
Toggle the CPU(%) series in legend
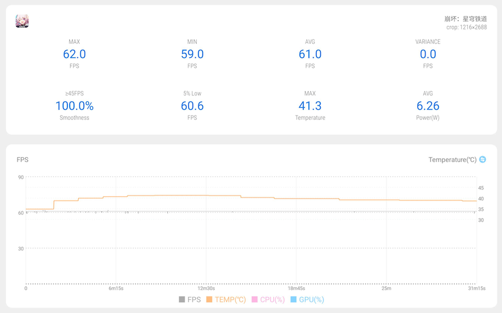pos(268,300)
